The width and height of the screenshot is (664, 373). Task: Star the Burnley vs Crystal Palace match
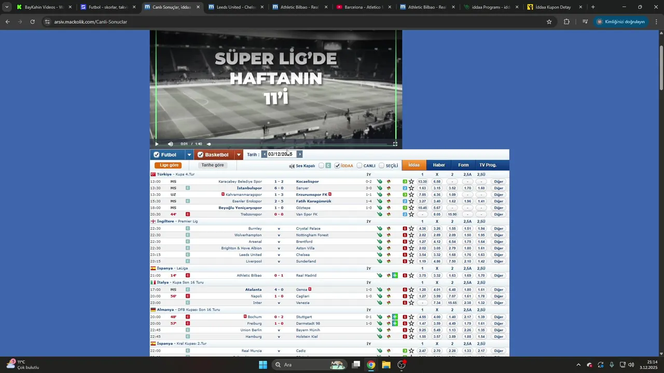click(x=411, y=228)
